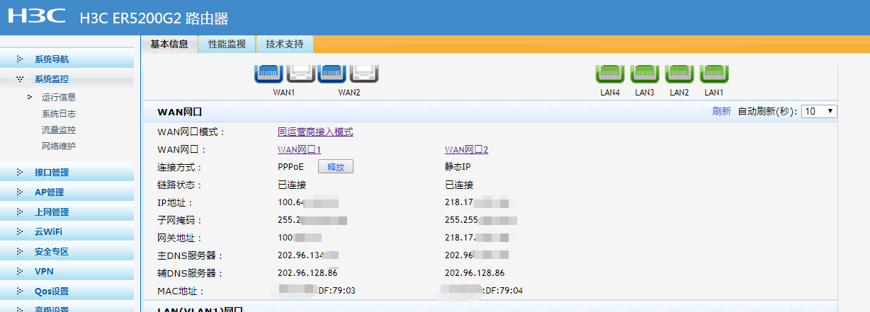Click the H3C logo in header
This screenshot has height=312, width=870.
pyautogui.click(x=37, y=17)
